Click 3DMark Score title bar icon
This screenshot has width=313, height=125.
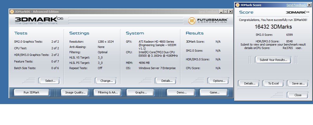click(237, 5)
